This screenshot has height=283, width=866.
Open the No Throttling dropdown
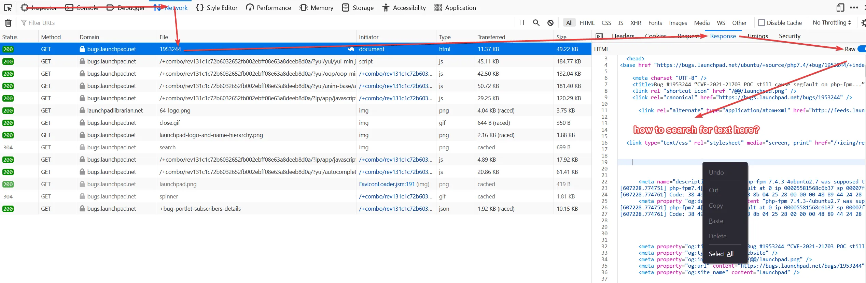832,23
